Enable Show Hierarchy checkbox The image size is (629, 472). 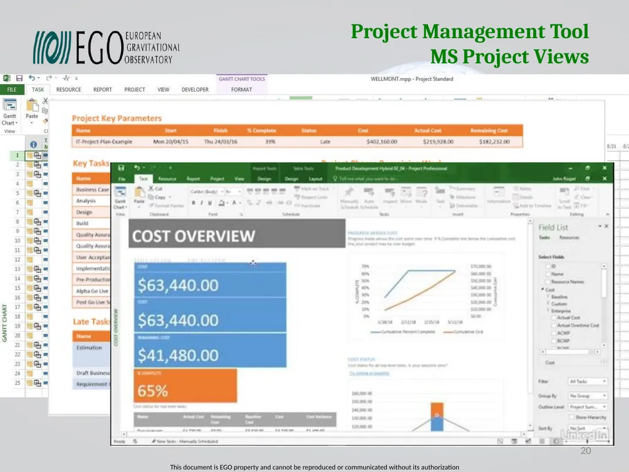tap(572, 417)
